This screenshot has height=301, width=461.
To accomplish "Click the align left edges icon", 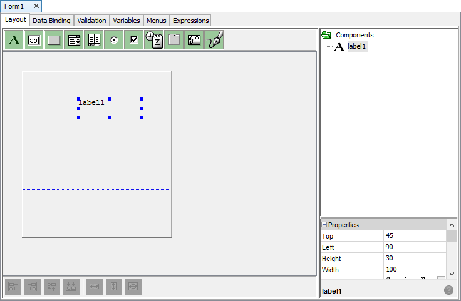I will point(13,287).
